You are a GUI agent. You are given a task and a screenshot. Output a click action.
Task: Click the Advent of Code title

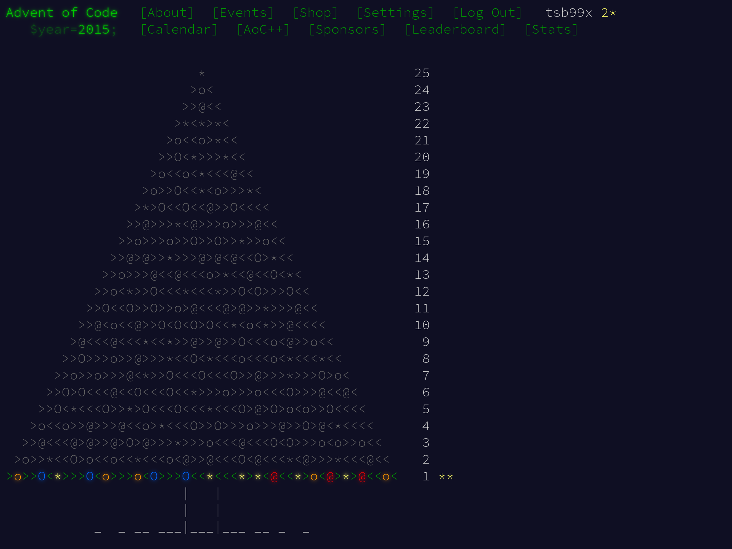pyautogui.click(x=62, y=13)
